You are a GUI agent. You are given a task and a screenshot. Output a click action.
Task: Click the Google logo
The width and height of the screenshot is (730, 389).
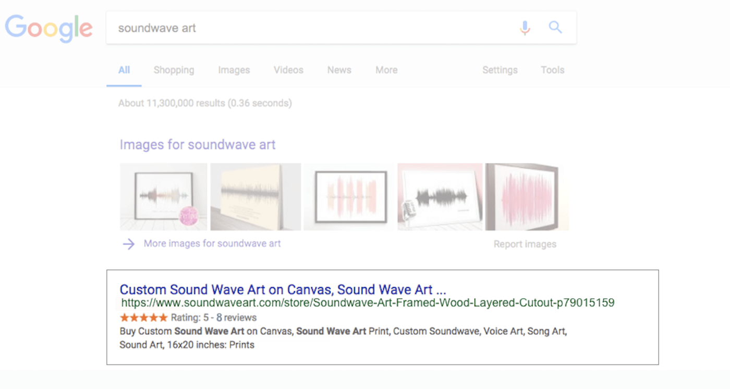pyautogui.click(x=48, y=28)
